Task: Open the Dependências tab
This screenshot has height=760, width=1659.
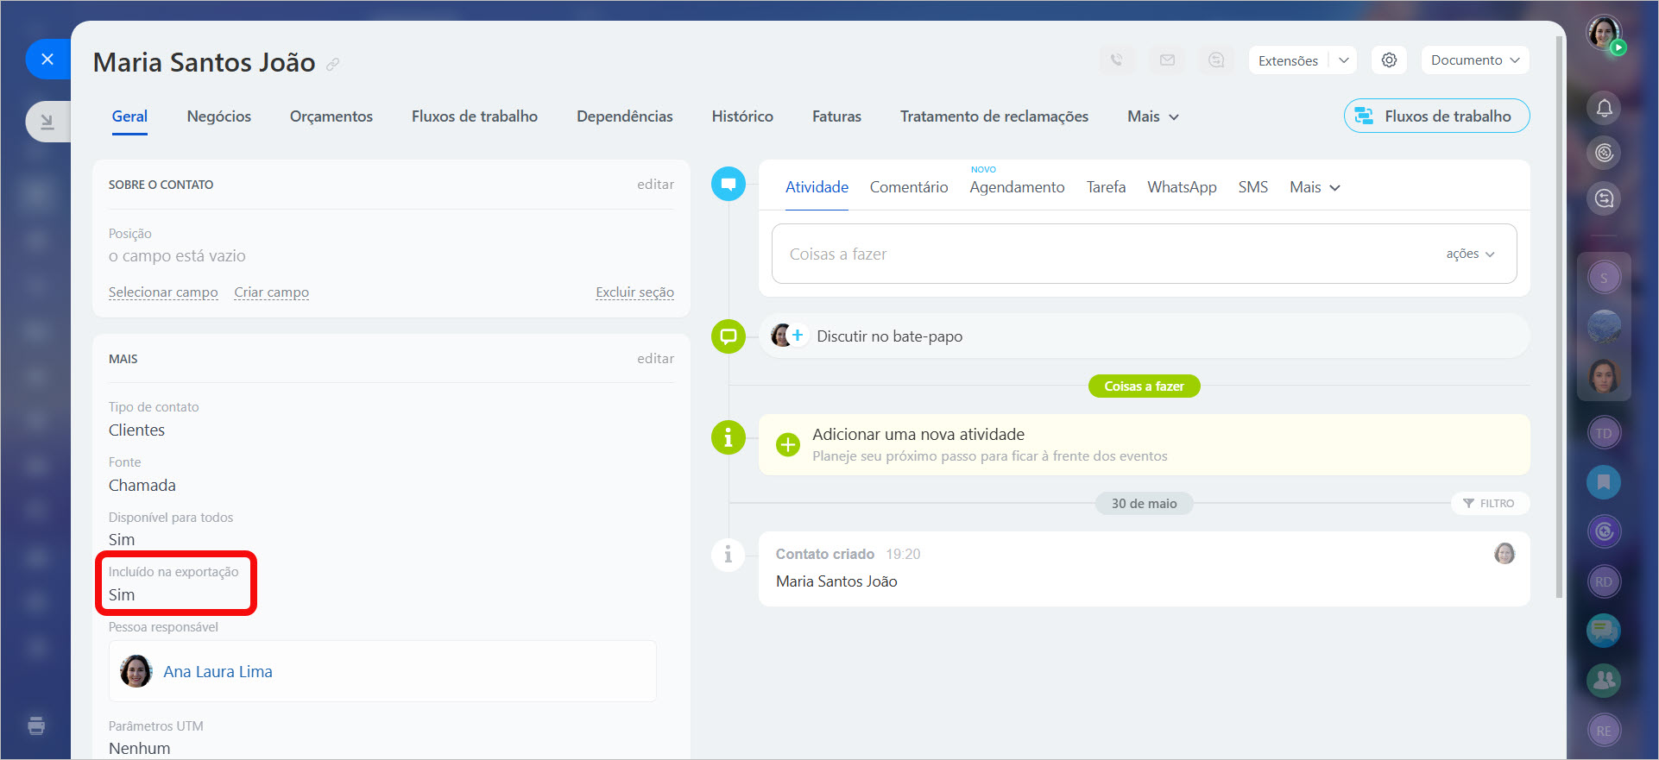Action: point(625,116)
